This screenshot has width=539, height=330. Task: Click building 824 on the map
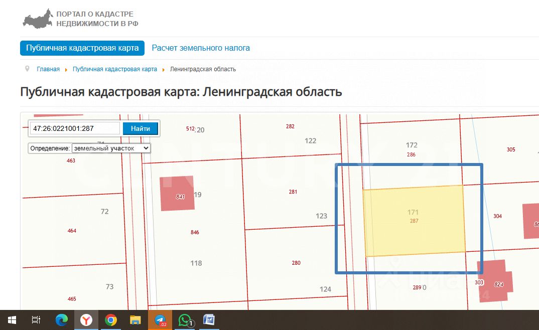(x=495, y=280)
